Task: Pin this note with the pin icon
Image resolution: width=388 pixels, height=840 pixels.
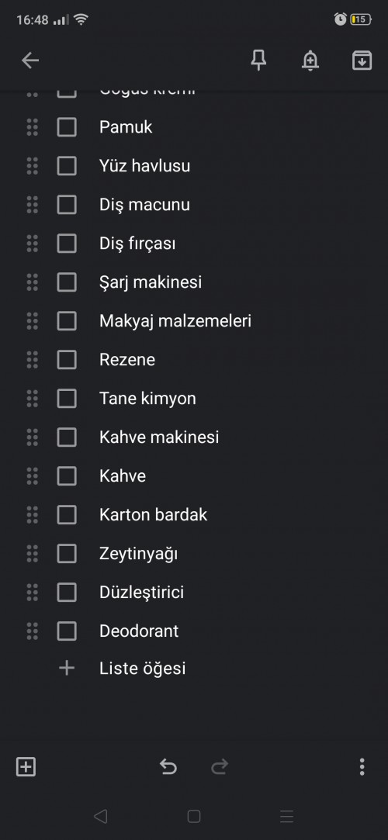Action: [x=259, y=60]
